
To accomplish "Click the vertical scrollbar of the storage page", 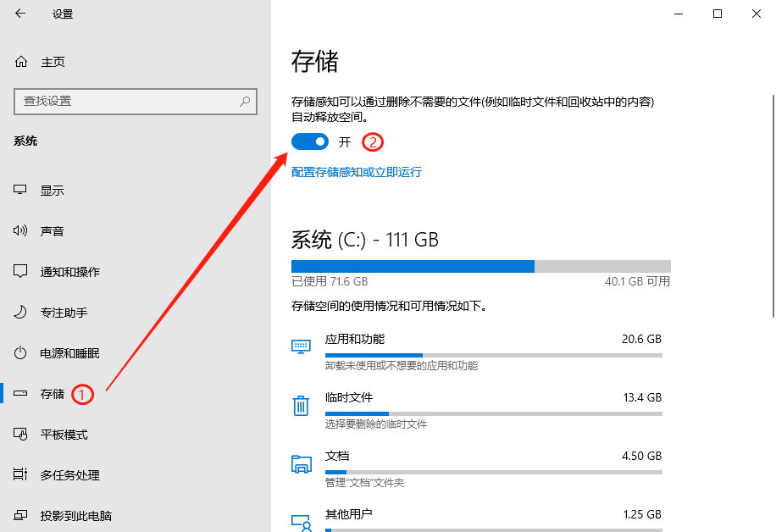I will coord(773,206).
